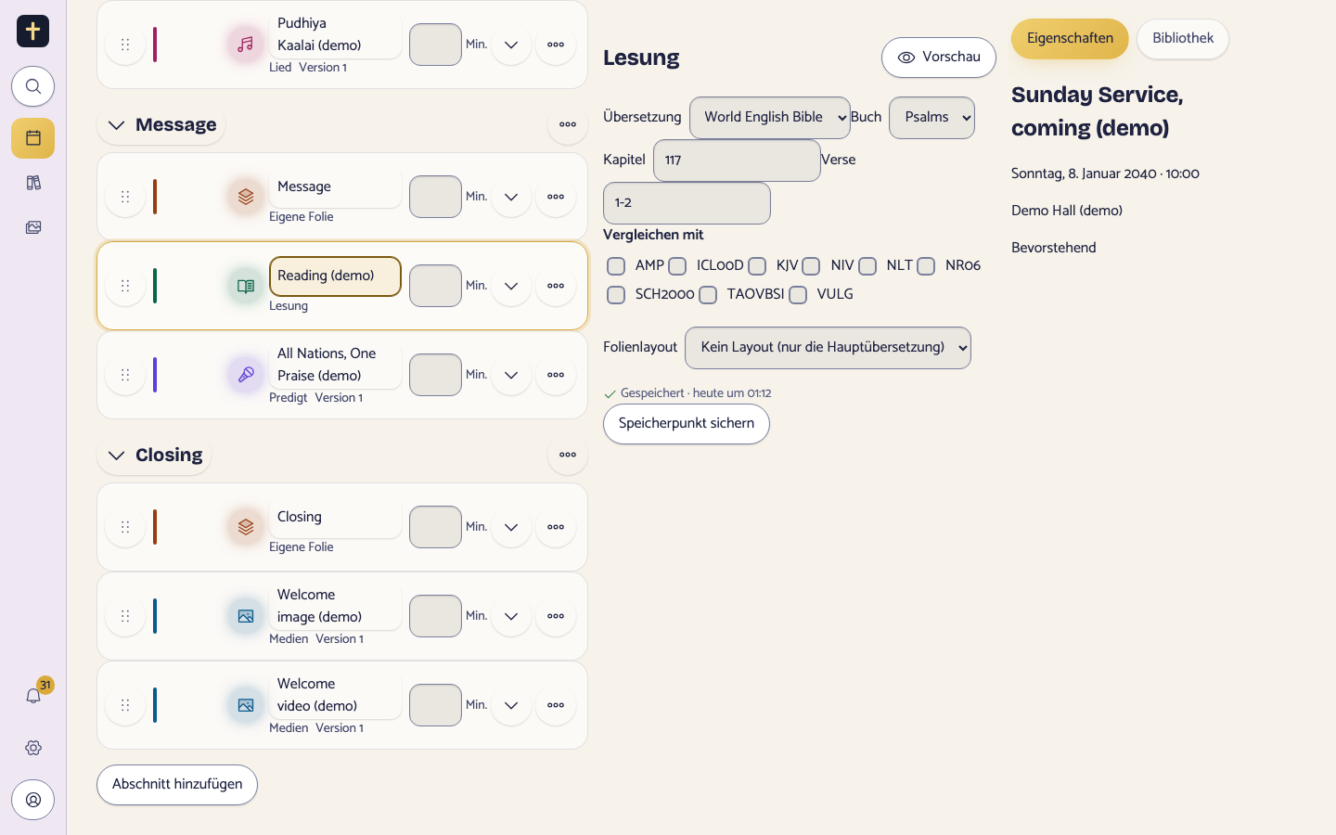
Task: Open the calendar planning sidebar icon
Action: [x=32, y=138]
